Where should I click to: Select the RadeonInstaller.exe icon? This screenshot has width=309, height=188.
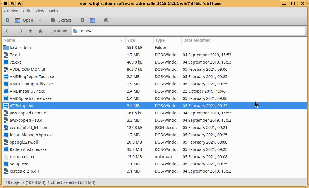click(x=6, y=149)
